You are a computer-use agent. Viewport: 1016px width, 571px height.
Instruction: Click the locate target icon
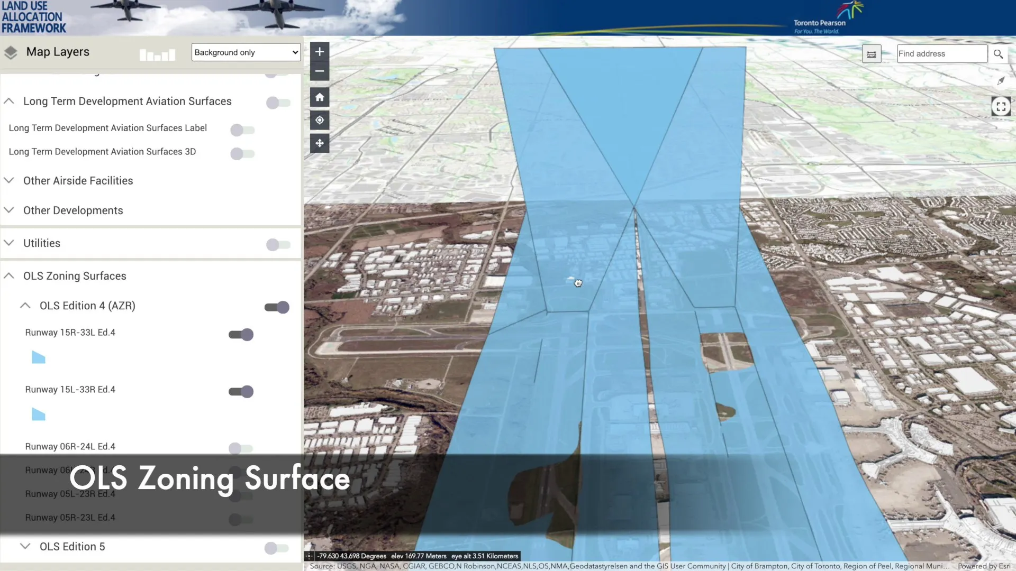coord(320,120)
